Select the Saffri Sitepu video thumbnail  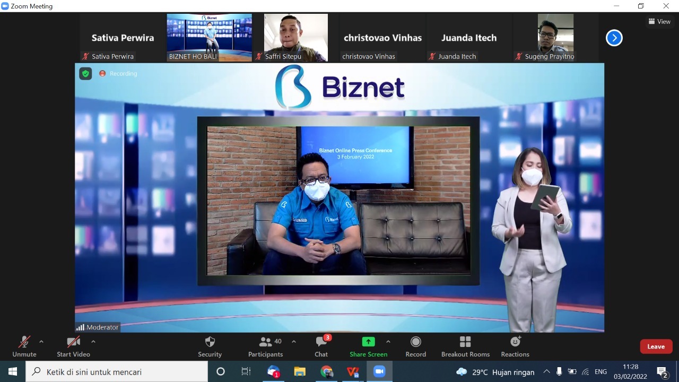[x=296, y=38]
